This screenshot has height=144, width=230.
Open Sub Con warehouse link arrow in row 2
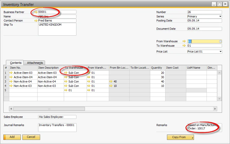click(x=66, y=77)
